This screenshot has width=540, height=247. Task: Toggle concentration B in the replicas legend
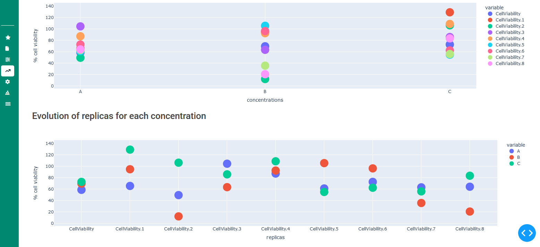518,157
